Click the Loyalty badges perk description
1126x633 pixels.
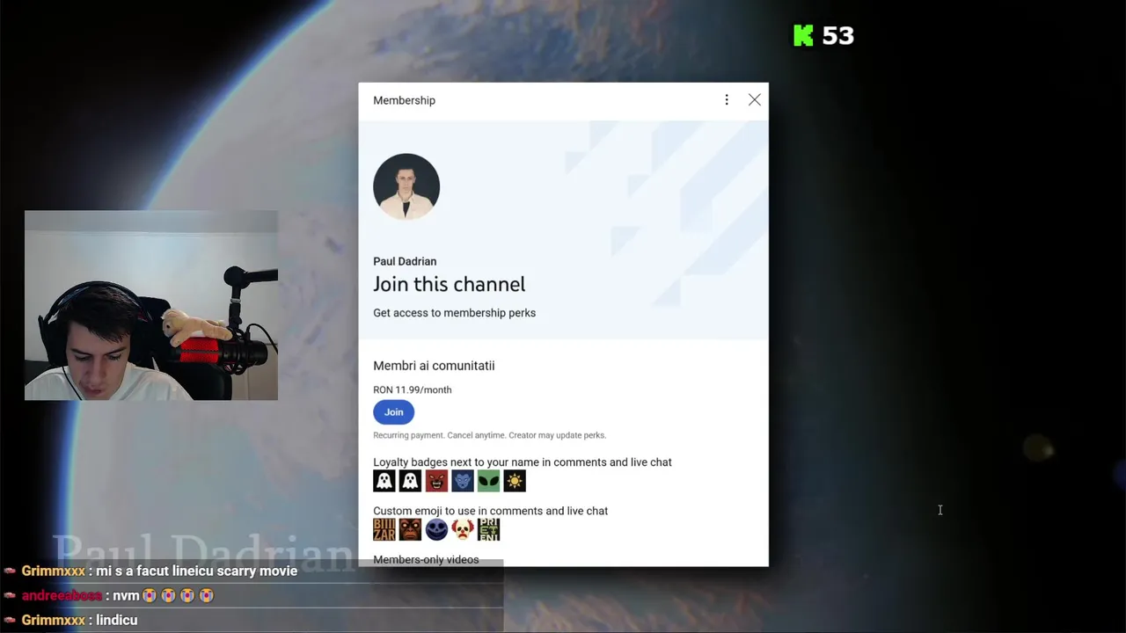[523, 462]
